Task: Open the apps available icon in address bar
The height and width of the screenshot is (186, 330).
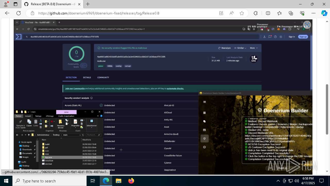Action: (x=221, y=13)
